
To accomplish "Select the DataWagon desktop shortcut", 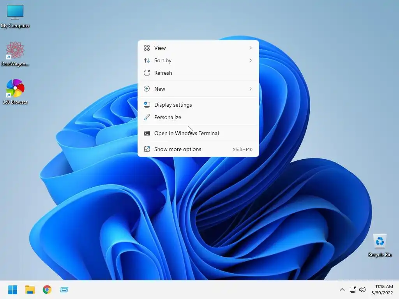I will pos(15,54).
